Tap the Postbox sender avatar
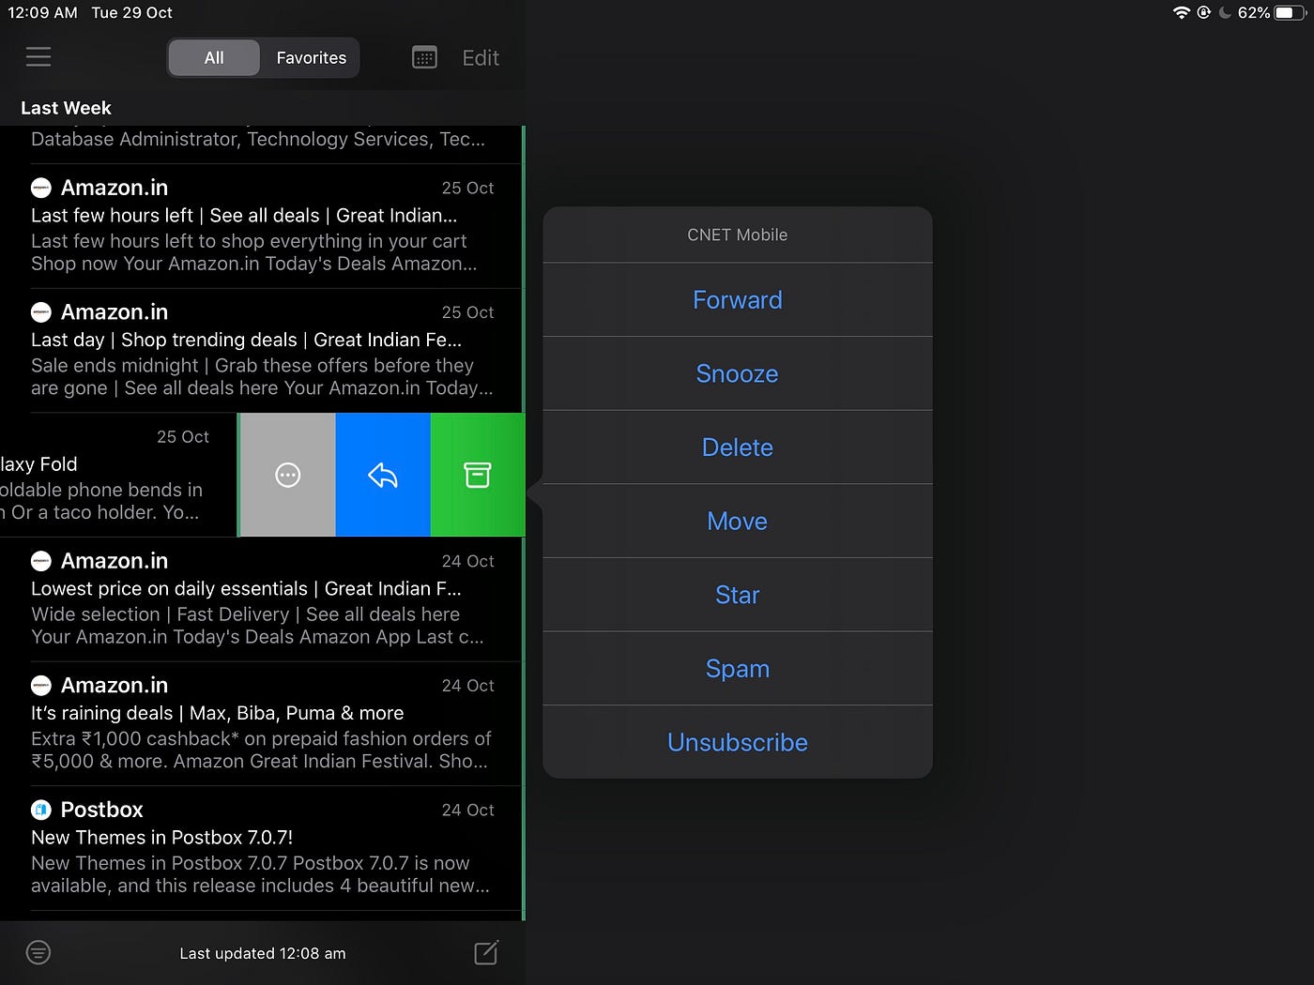Screen dimensions: 1314x985 coord(41,810)
